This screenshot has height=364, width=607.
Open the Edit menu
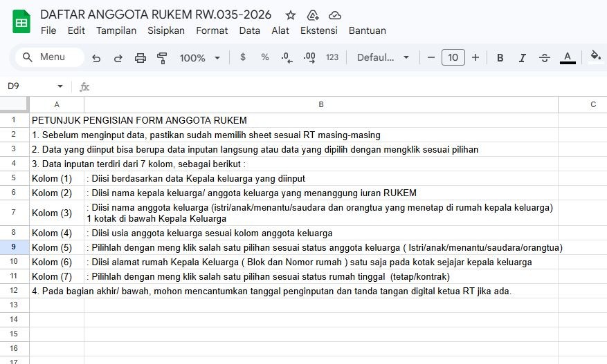pyautogui.click(x=76, y=30)
